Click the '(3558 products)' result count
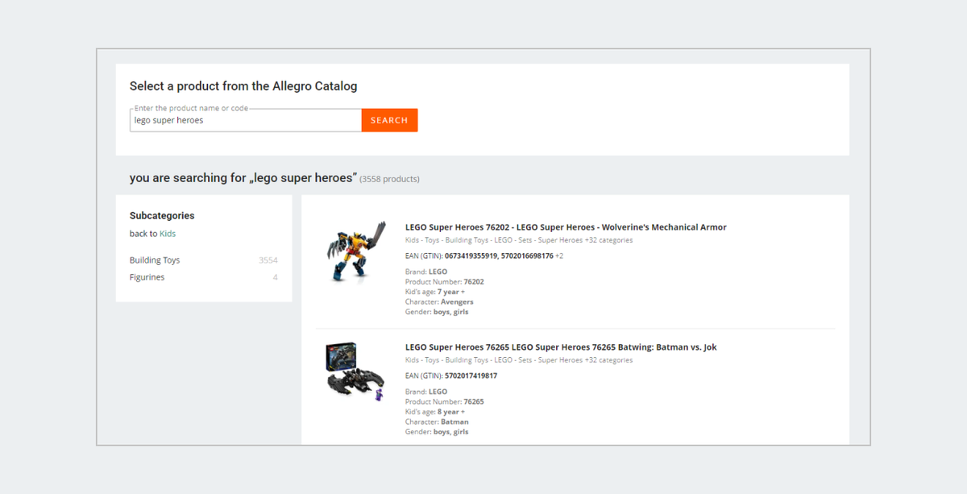This screenshot has width=967, height=494. [389, 179]
